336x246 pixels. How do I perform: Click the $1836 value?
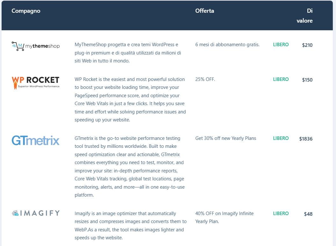point(306,139)
